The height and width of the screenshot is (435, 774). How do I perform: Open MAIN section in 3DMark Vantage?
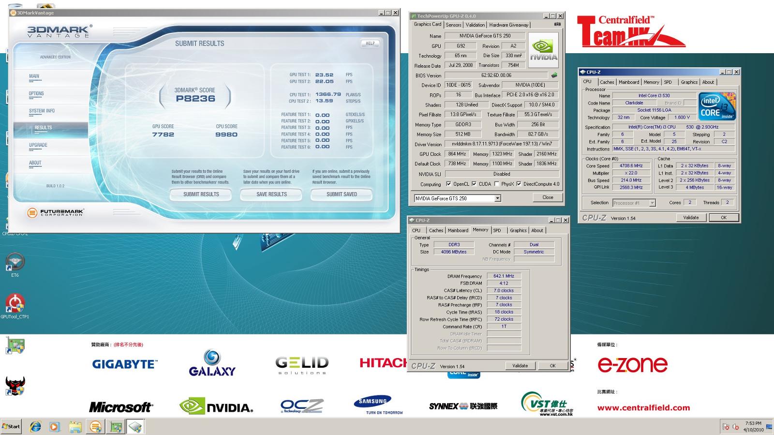34,76
